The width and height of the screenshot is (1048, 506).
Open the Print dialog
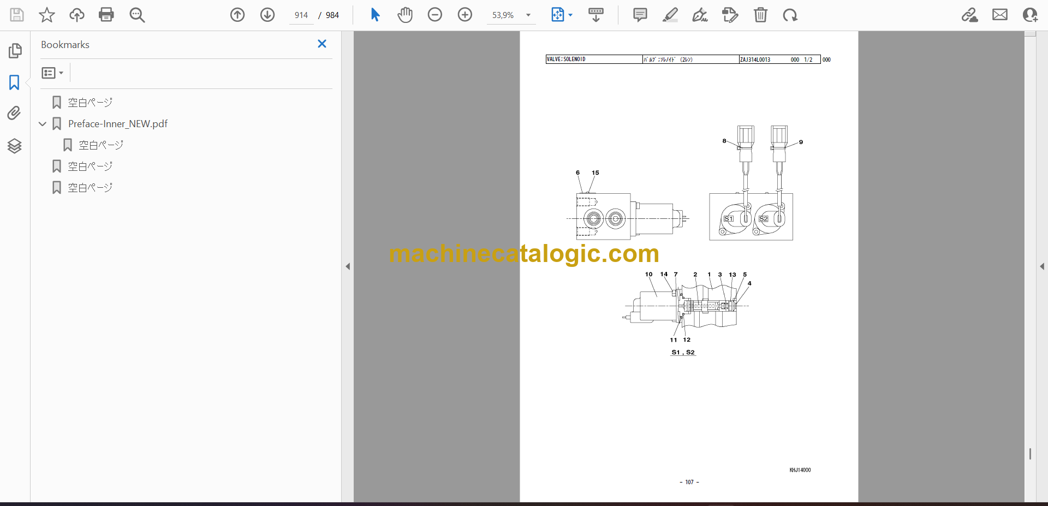point(106,15)
